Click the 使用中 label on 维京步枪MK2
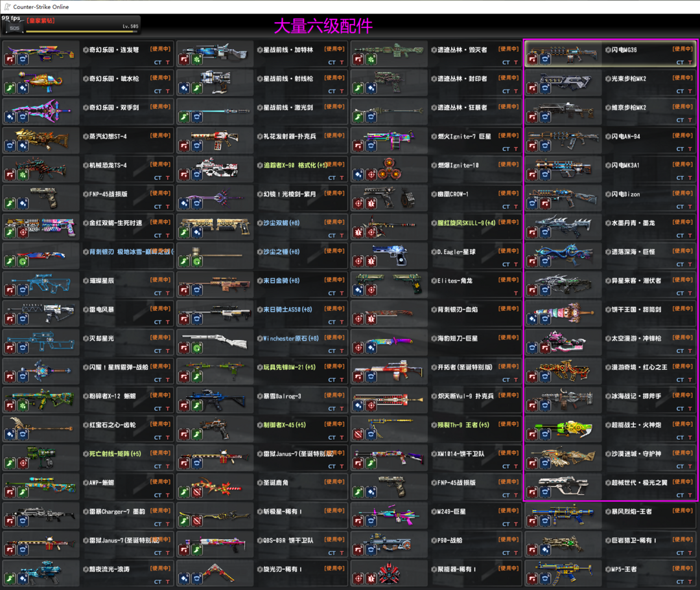 coord(682,107)
